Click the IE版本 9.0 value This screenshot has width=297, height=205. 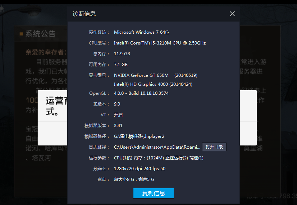click(117, 104)
